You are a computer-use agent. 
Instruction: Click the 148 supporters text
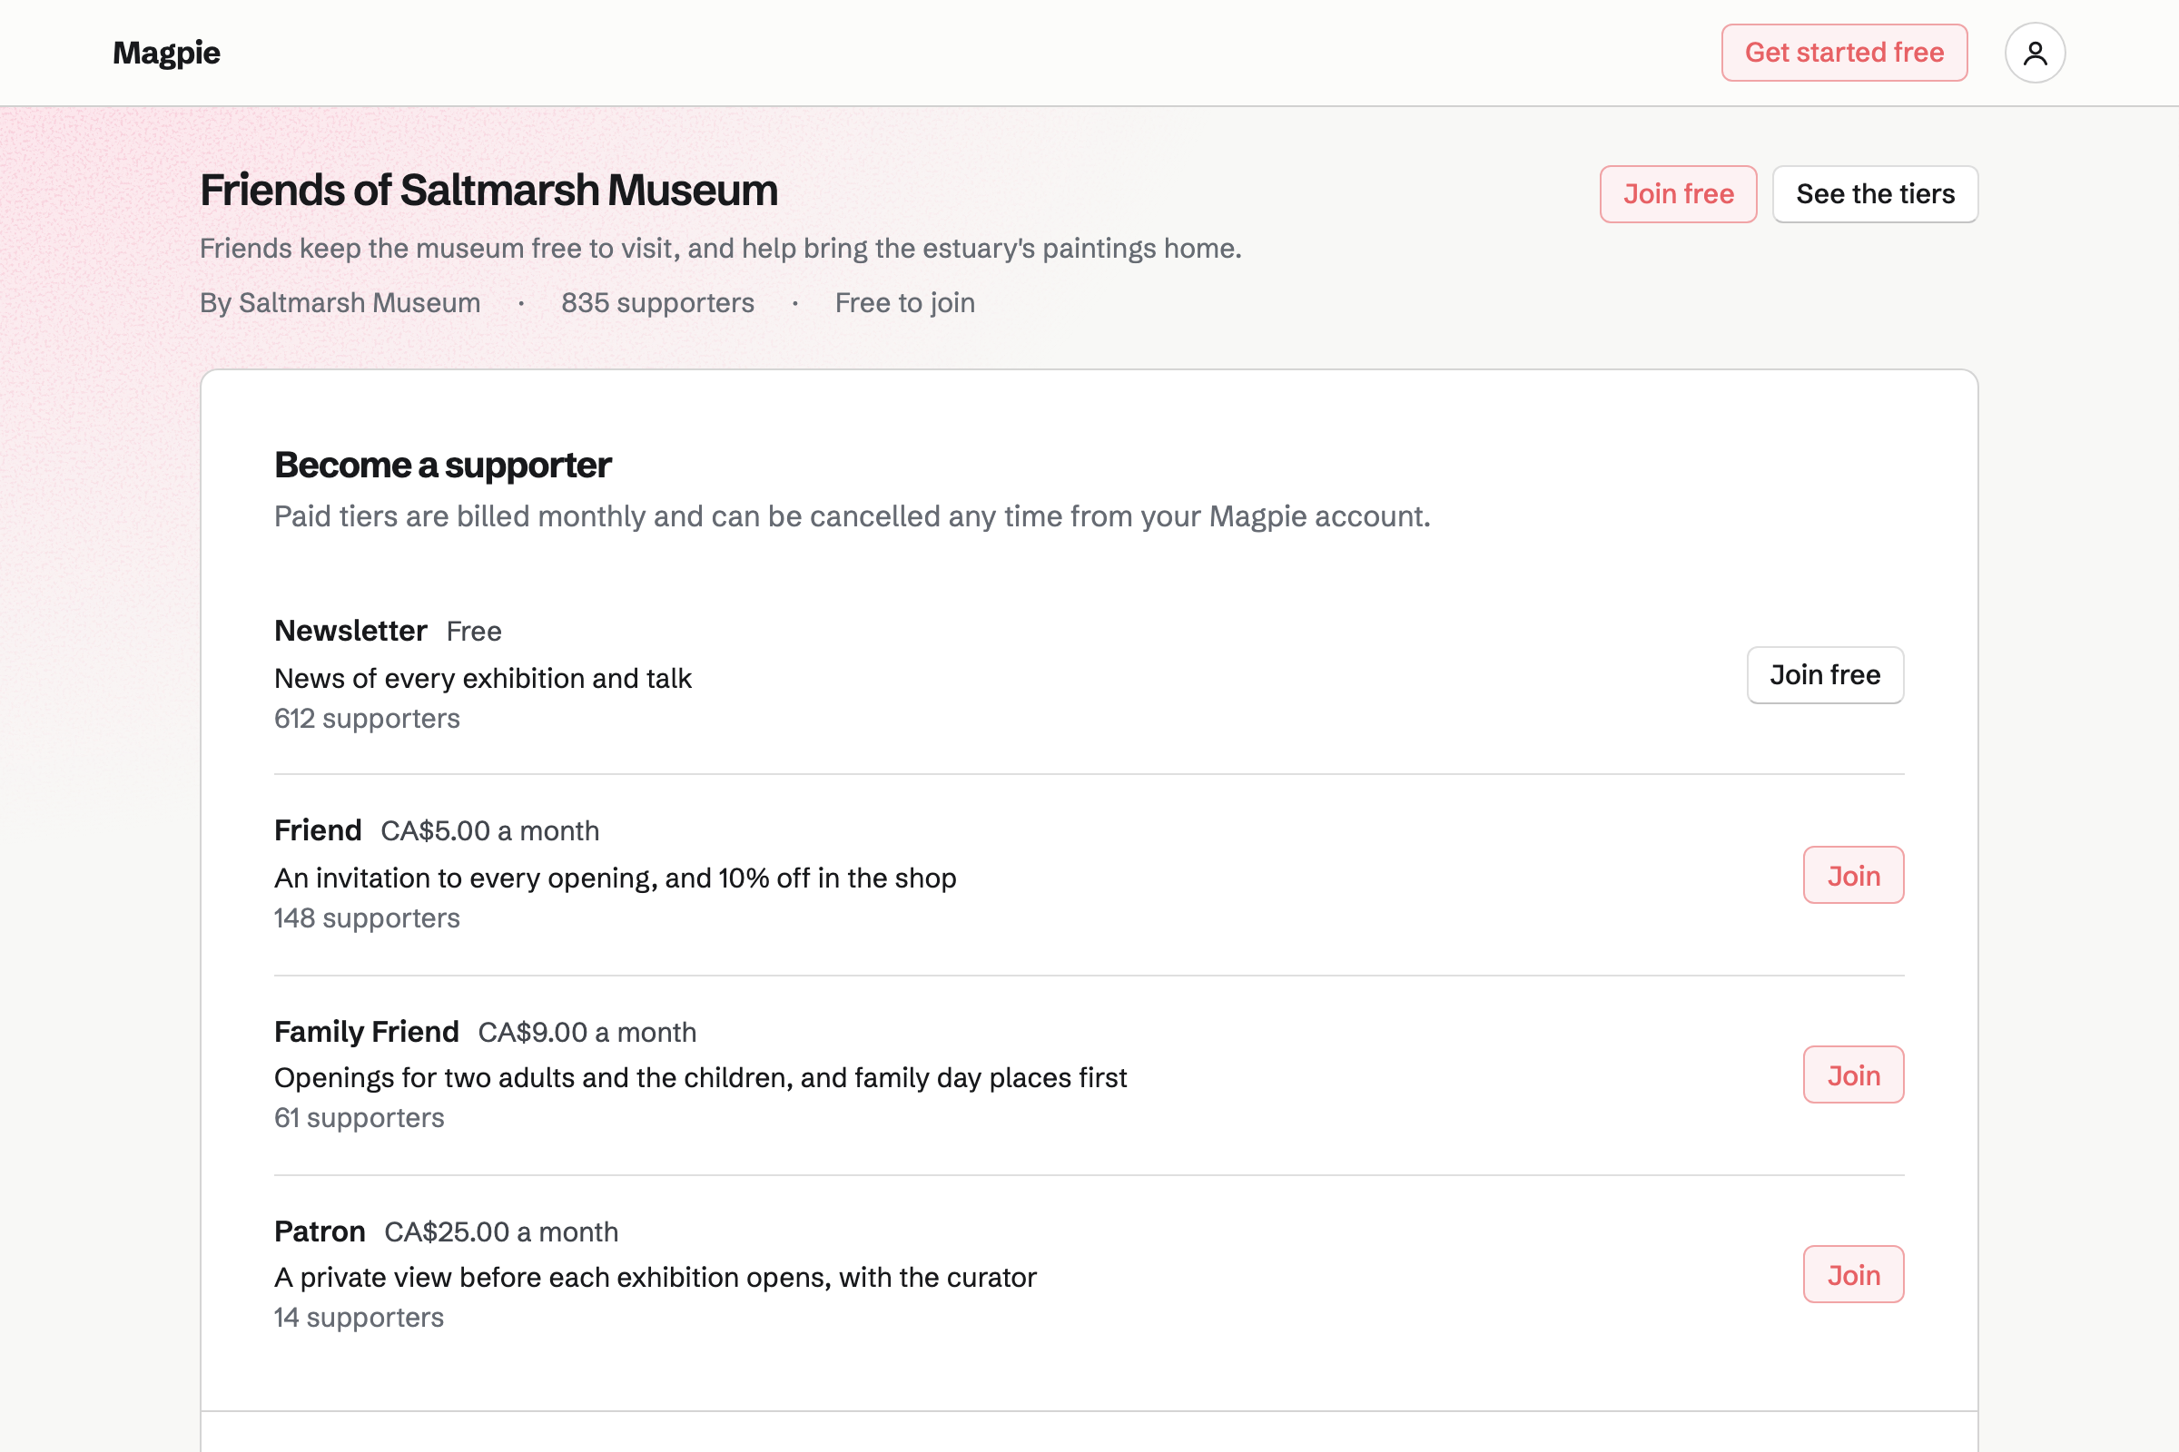[x=367, y=918]
